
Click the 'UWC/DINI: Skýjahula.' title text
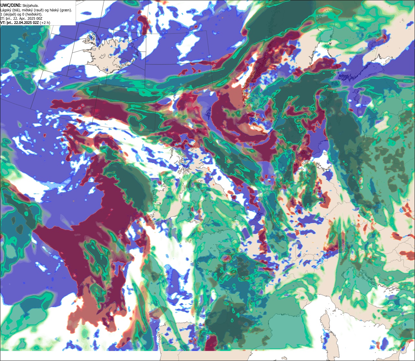coord(20,6)
